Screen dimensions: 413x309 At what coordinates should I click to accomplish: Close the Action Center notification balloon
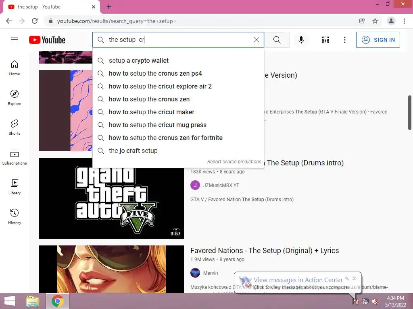(x=354, y=278)
